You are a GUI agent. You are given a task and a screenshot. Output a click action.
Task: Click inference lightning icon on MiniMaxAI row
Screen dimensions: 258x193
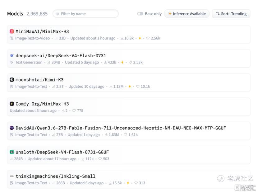click(x=140, y=38)
